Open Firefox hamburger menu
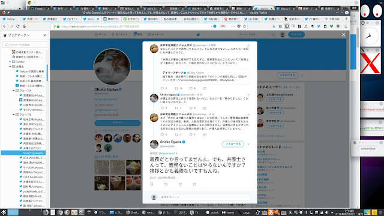The width and height of the screenshot is (384, 216). tap(346, 26)
